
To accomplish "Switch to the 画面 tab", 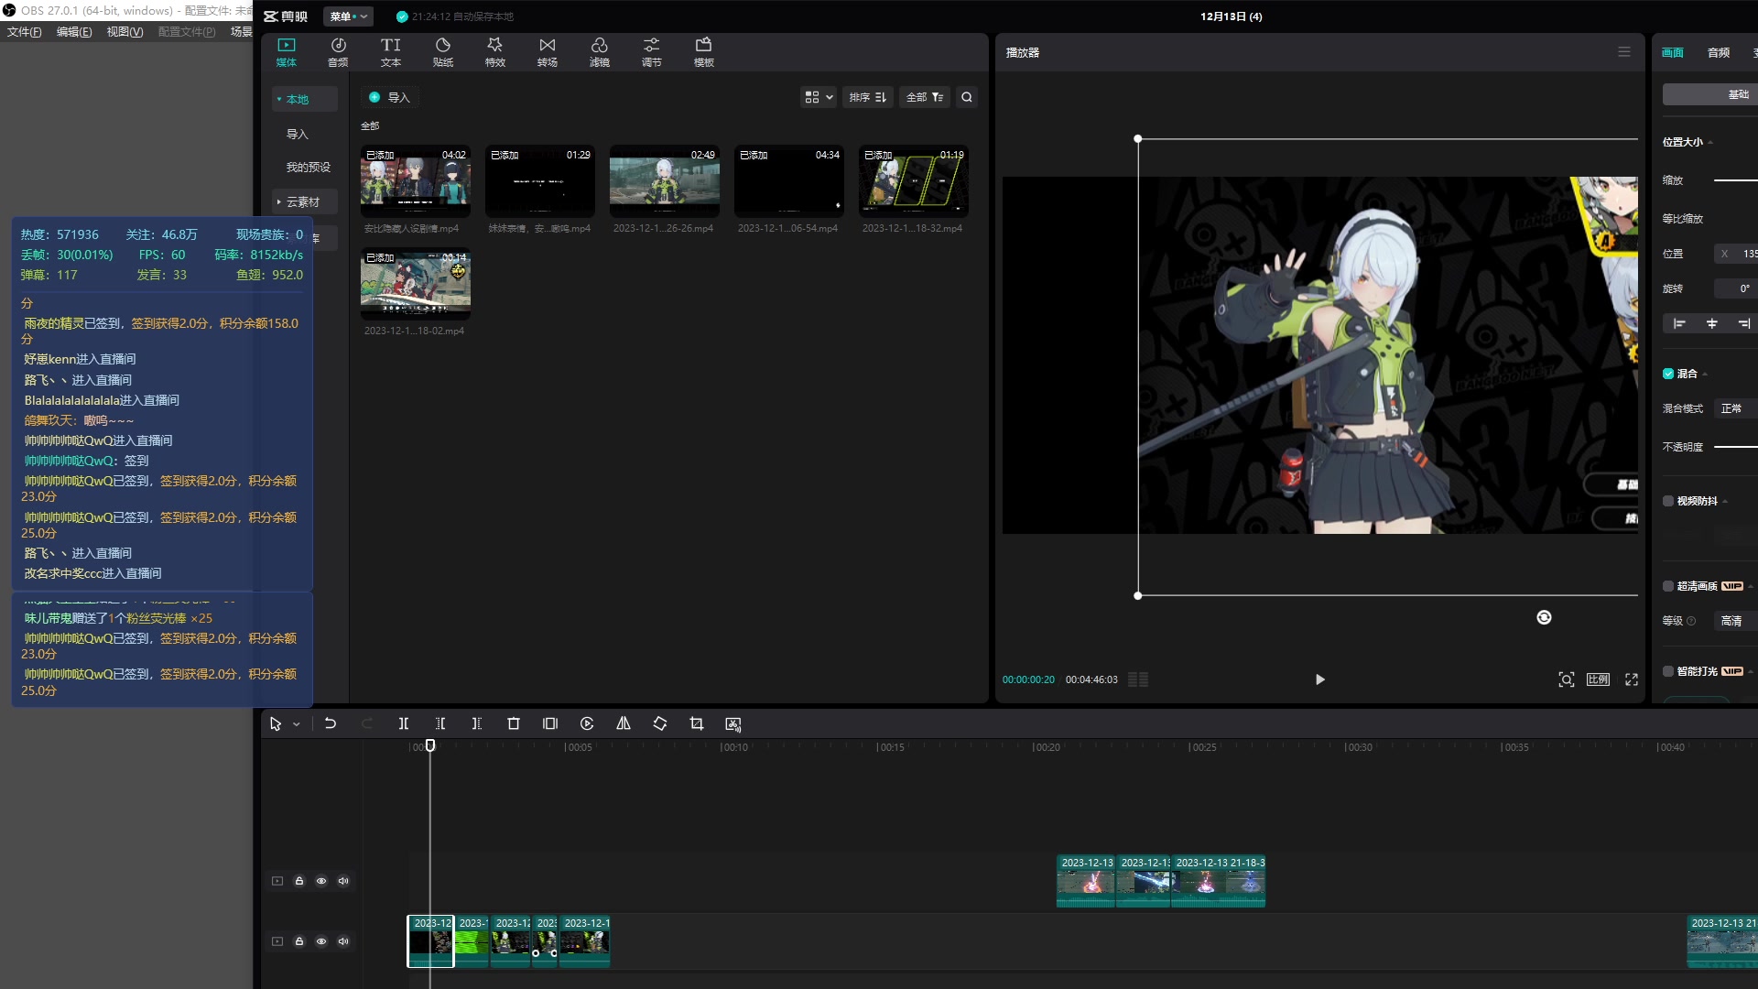I will 1673,52.
